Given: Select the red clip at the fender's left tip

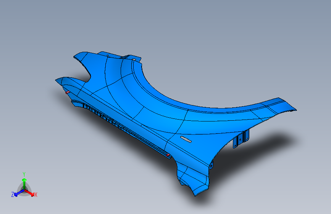Looking at the screenshot, I should click(67, 92).
